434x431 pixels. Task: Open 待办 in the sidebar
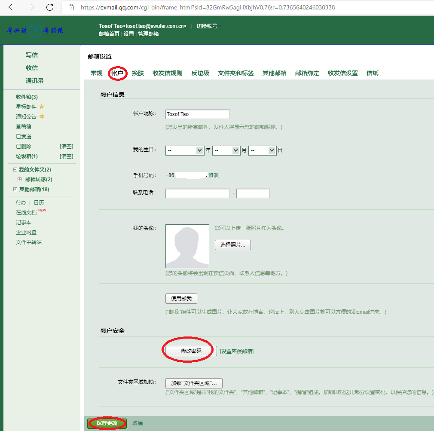[x=21, y=203]
